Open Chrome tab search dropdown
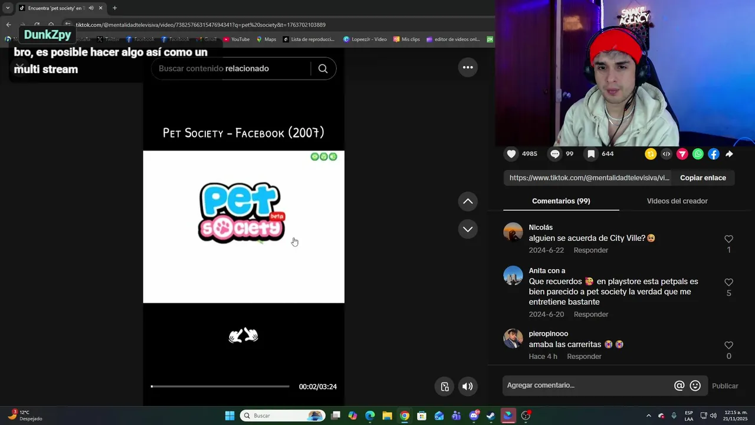Image resolution: width=755 pixels, height=425 pixels. point(8,8)
